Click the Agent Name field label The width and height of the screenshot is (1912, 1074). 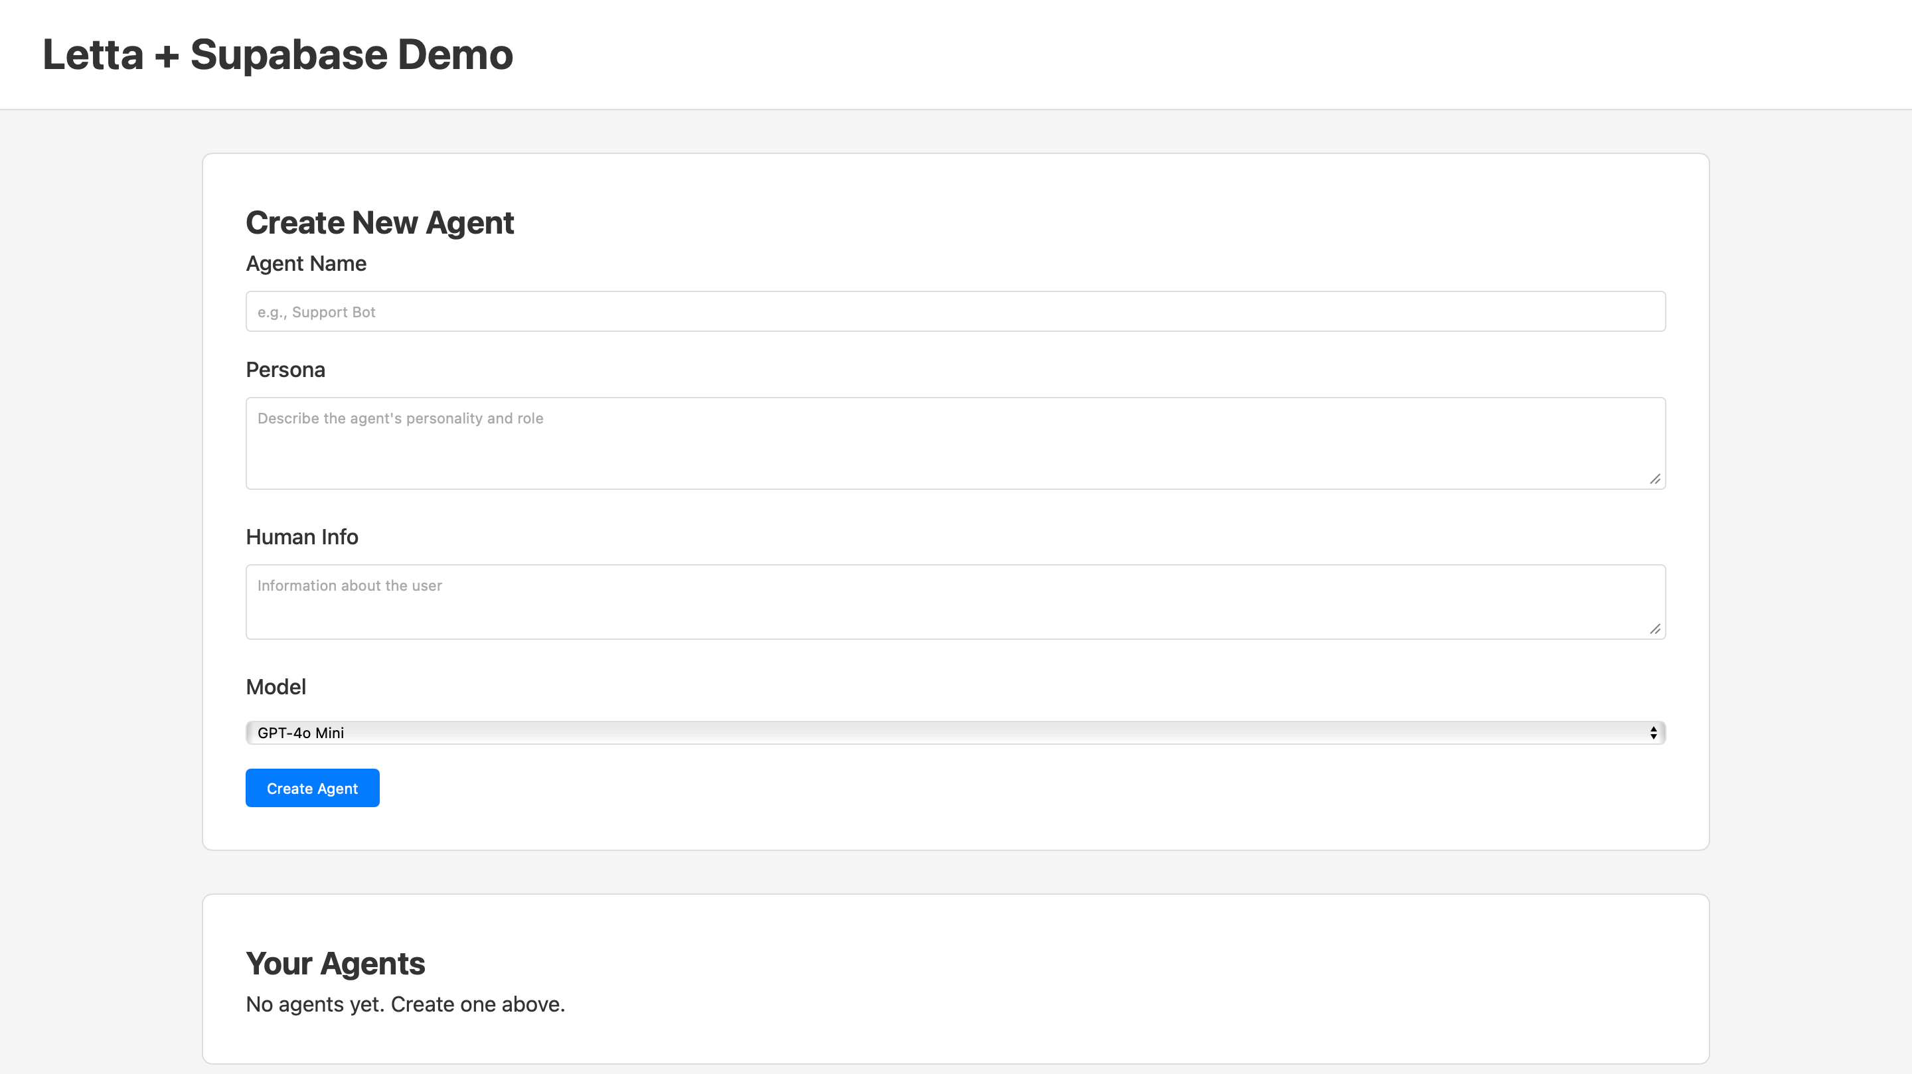tap(306, 264)
